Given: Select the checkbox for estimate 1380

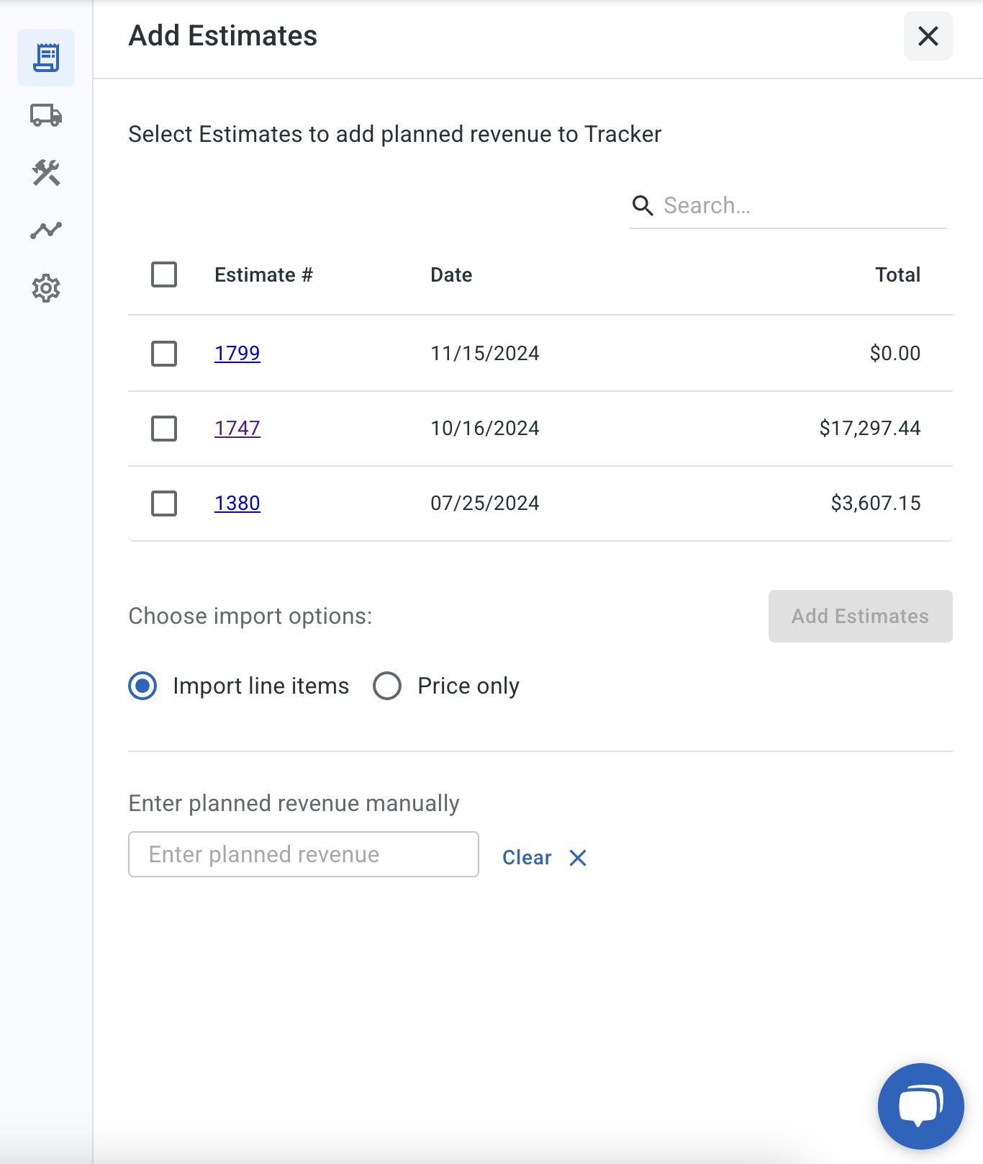Looking at the screenshot, I should click(164, 503).
